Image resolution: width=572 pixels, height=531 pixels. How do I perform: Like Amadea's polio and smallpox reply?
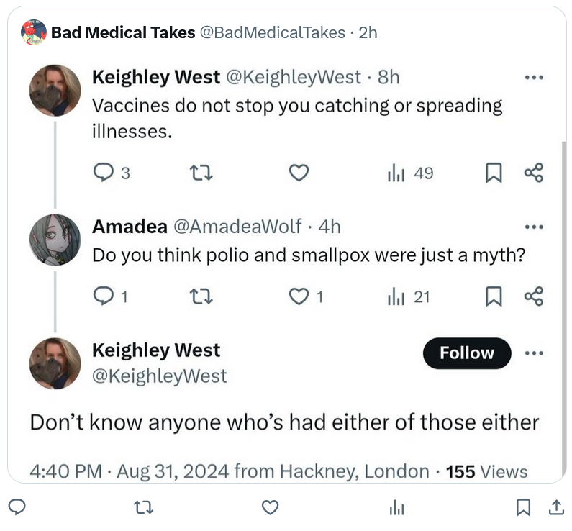click(x=299, y=296)
